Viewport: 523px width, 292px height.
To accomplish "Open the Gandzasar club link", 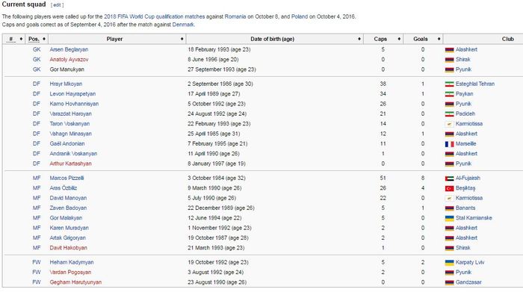I will [468, 282].
